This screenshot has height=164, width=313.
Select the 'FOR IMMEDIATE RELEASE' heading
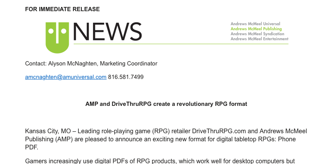[x=63, y=9]
